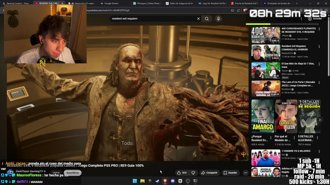Open Discord from taskbar
330x185 pixels.
pyautogui.click(x=173, y=181)
